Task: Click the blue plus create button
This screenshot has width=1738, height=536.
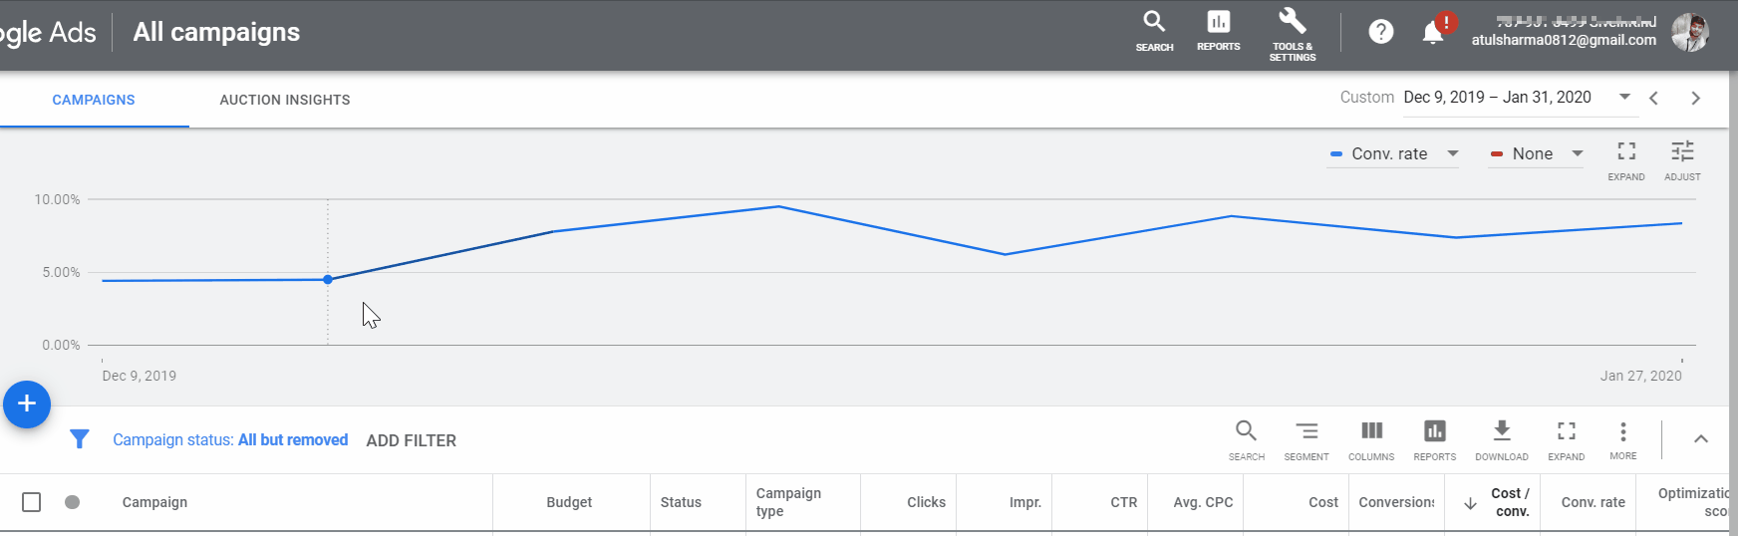Action: click(27, 404)
